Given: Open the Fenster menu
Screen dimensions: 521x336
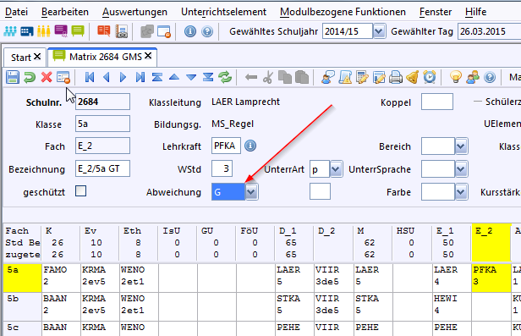Looking at the screenshot, I should (436, 12).
